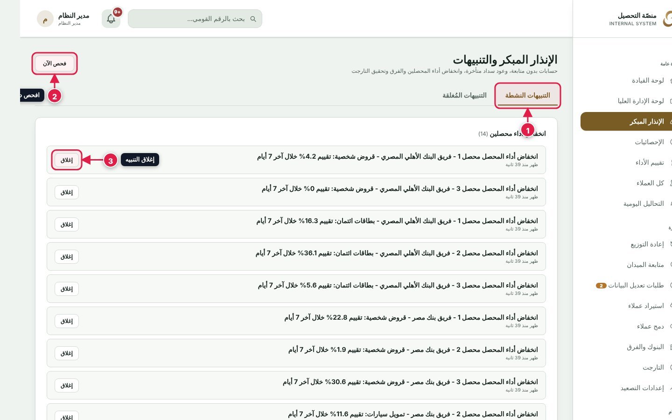Click the مدير النظام user name
Image resolution: width=672 pixels, height=420 pixels.
click(x=74, y=16)
